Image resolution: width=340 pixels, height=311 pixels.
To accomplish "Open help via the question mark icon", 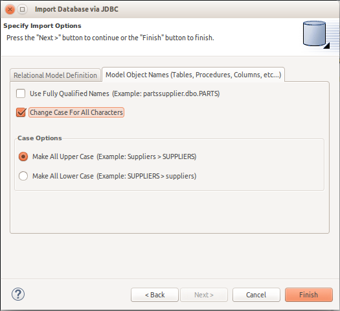I will [x=18, y=294].
